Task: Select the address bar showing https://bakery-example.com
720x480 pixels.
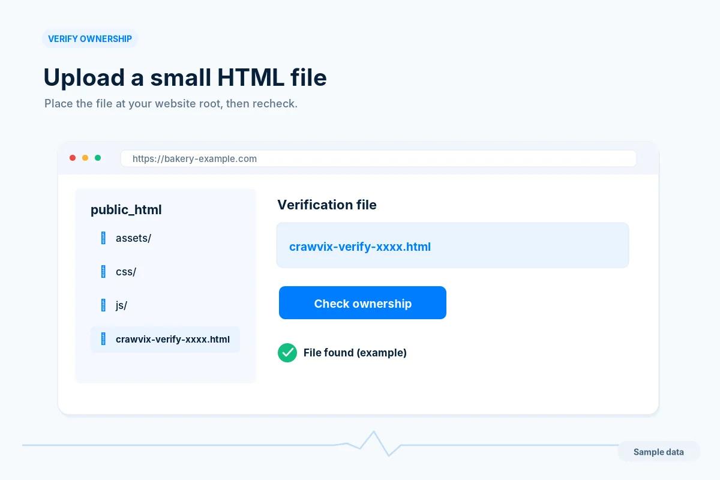Action: pos(378,158)
